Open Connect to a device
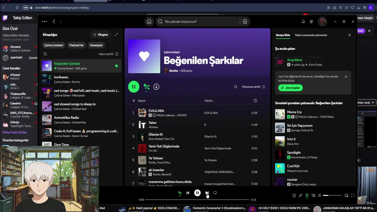The image size is (377, 212). [x=313, y=196]
